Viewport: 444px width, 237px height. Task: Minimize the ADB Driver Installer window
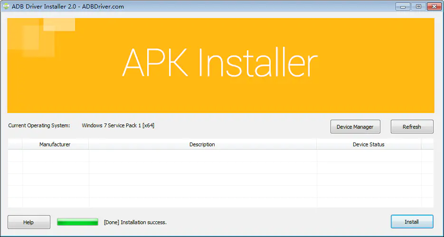(404, 6)
